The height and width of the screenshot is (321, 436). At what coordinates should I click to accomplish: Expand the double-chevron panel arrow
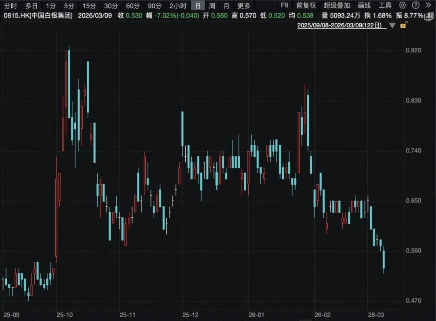pyautogui.click(x=428, y=5)
